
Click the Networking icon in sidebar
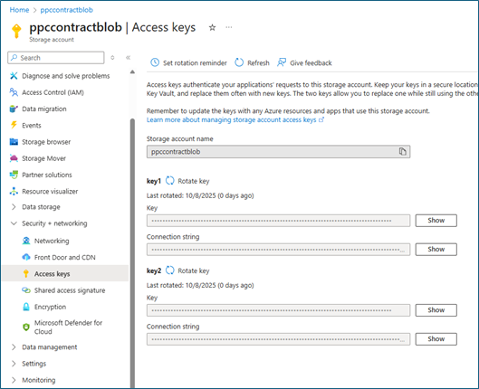click(26, 241)
